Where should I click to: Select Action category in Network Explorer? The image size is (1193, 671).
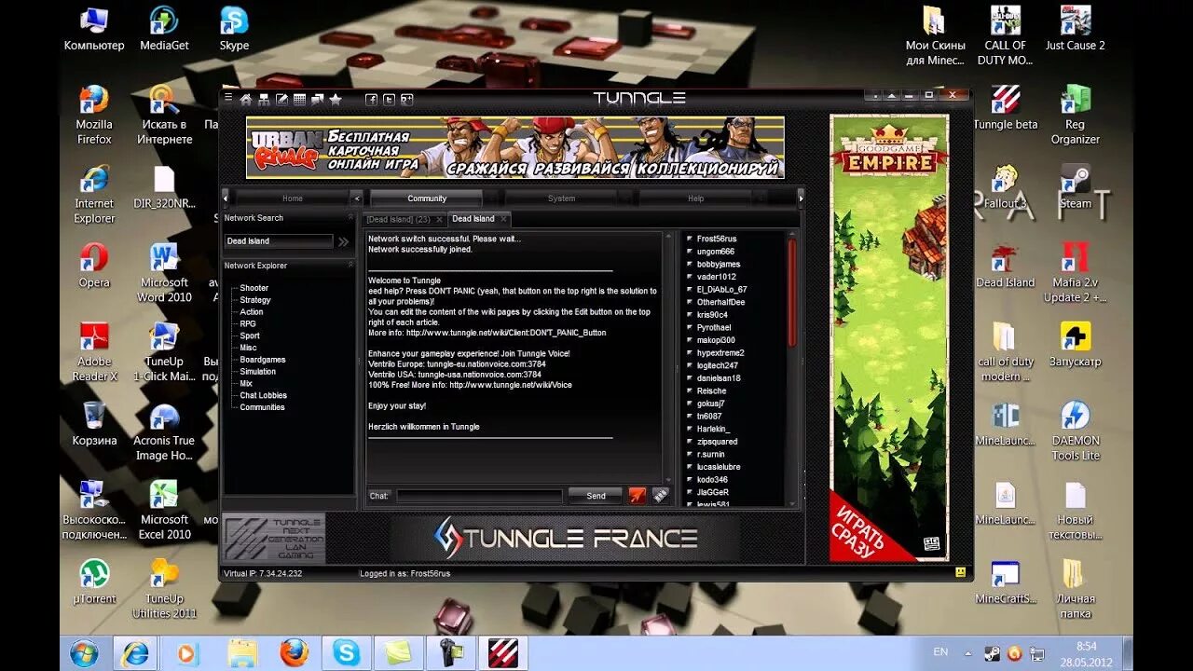tap(251, 312)
